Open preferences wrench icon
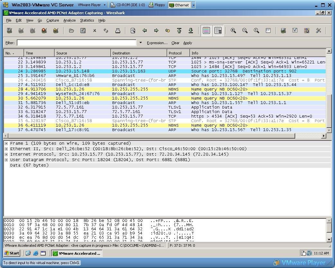 click(x=318, y=31)
